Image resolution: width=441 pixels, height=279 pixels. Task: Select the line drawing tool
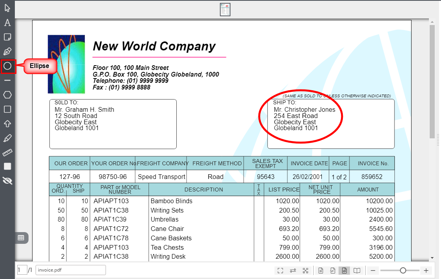click(7, 80)
